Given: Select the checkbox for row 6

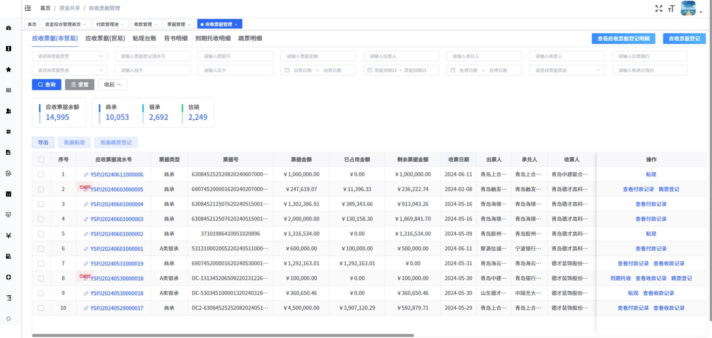Looking at the screenshot, I should 41,249.
